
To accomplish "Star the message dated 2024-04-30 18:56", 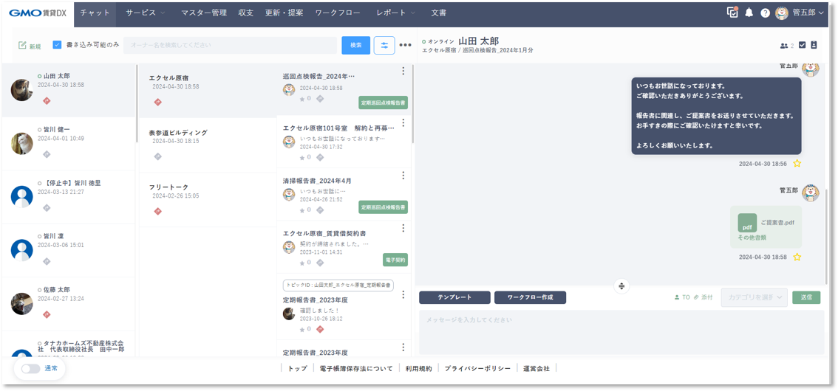I will tap(797, 164).
